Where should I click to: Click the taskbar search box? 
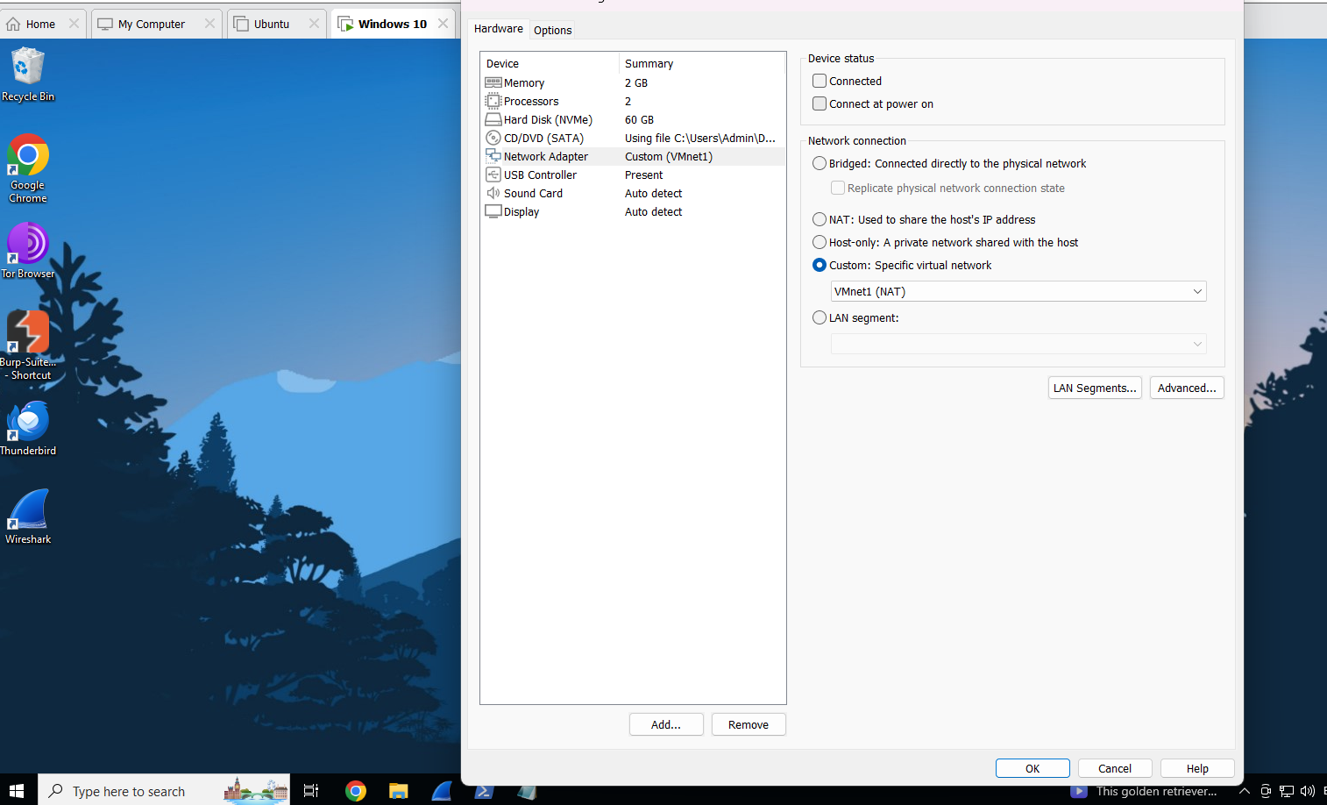(164, 790)
